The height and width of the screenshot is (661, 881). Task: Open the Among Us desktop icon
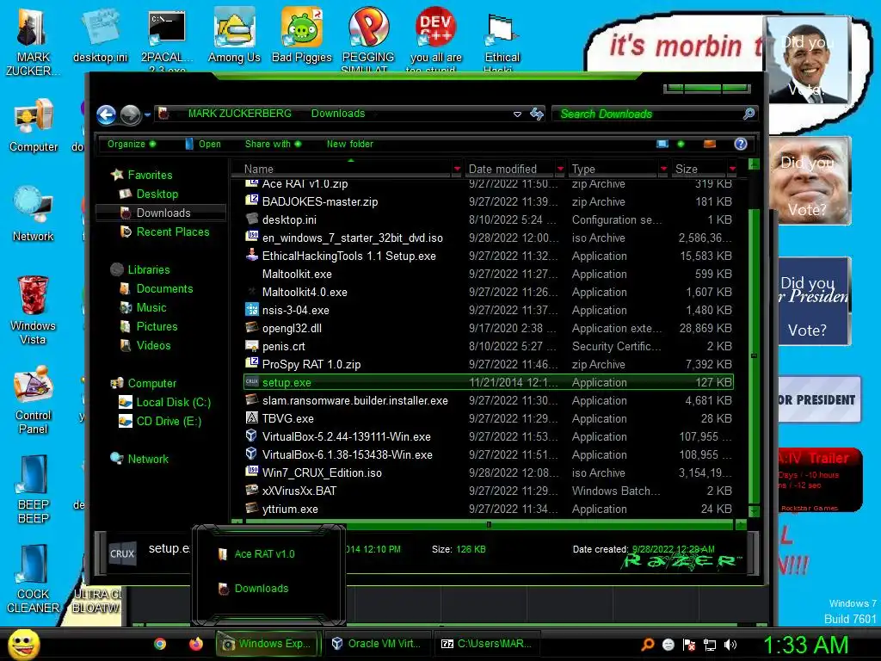pyautogui.click(x=234, y=34)
